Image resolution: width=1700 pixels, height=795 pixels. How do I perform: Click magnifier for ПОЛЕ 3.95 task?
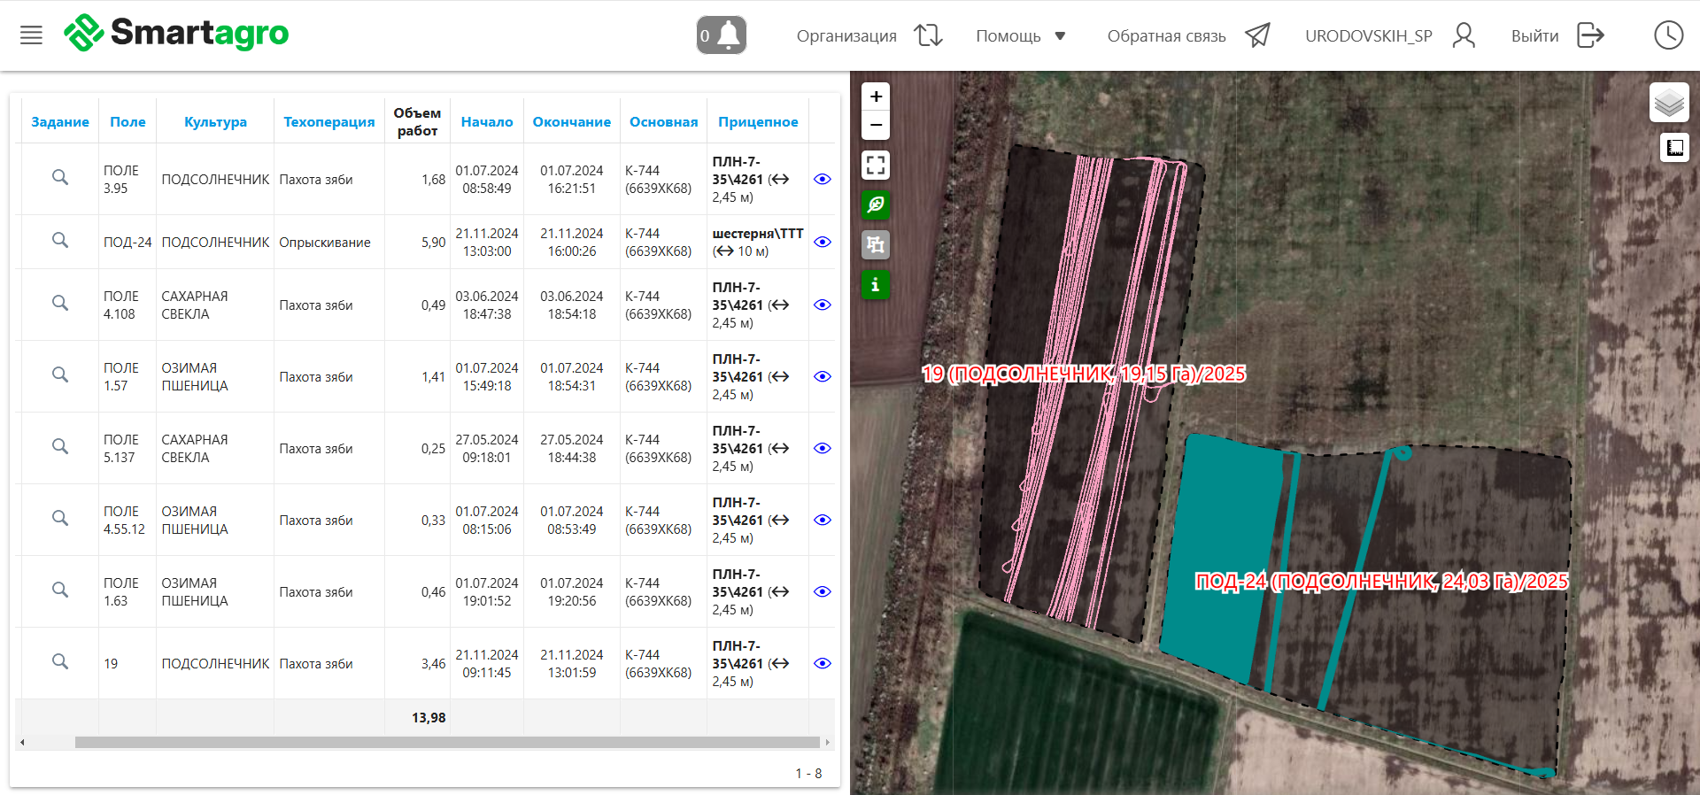[x=59, y=178]
